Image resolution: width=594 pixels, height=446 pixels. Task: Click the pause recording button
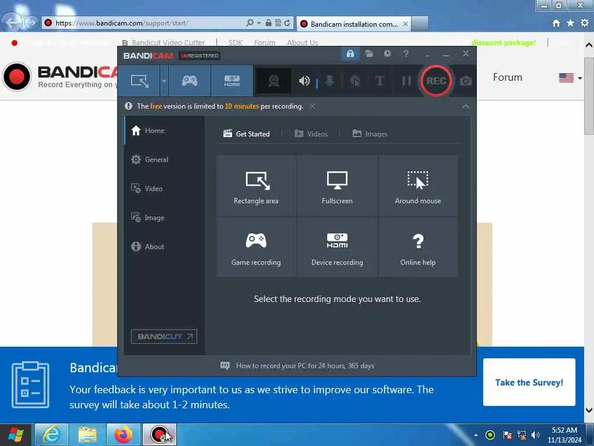(x=406, y=81)
